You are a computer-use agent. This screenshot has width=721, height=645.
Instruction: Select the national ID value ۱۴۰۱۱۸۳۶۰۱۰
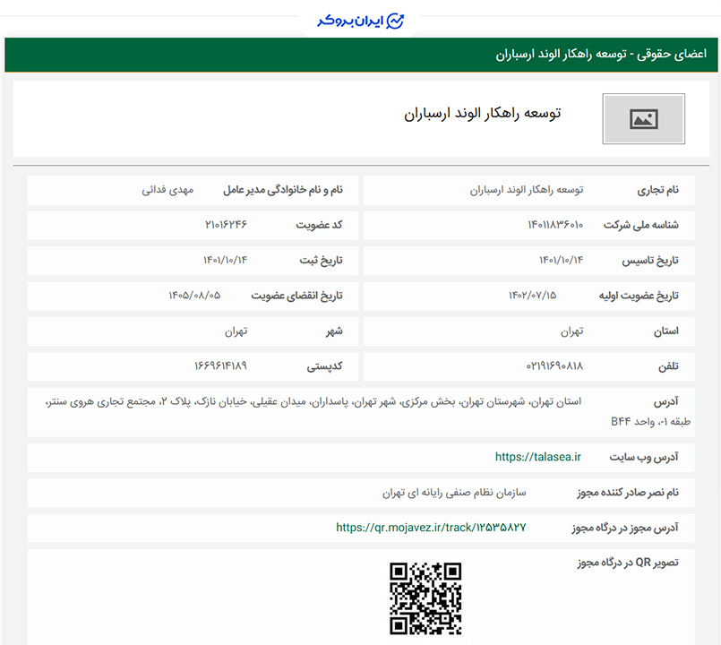tap(555, 225)
